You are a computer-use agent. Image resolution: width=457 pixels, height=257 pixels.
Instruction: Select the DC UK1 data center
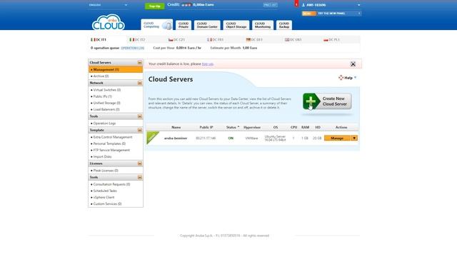(x=293, y=40)
